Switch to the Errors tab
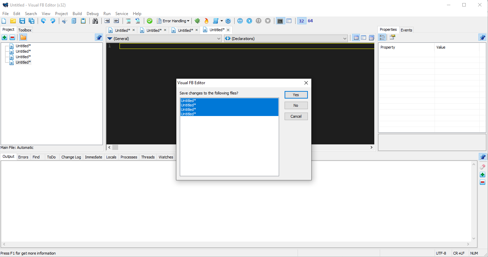Viewport: 488px width, 257px height. click(x=23, y=157)
